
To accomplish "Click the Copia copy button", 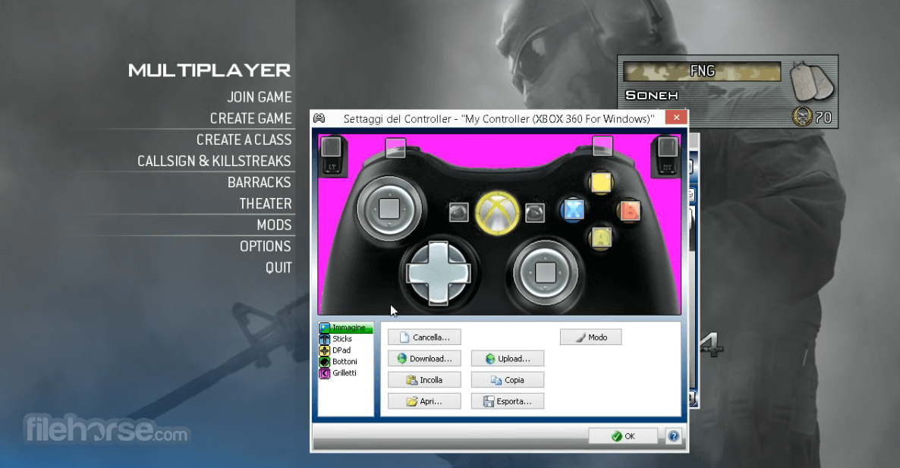I will [508, 380].
